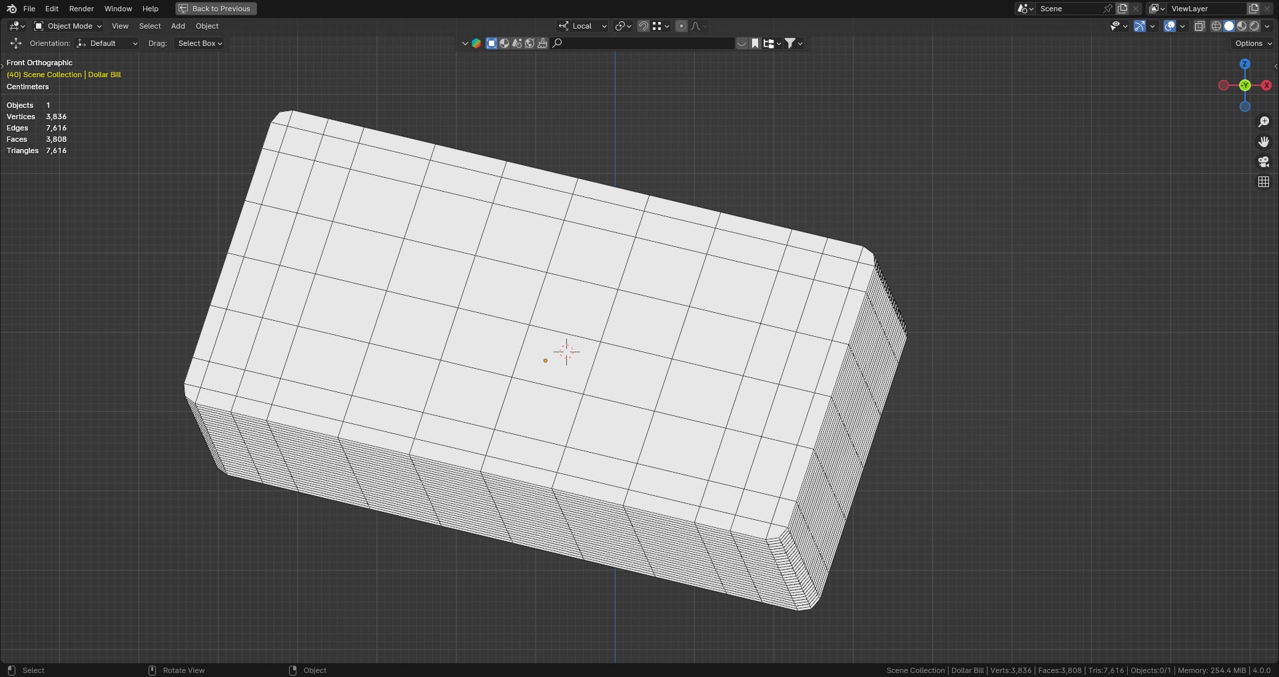
Task: Open the Edit menu
Action: point(52,9)
